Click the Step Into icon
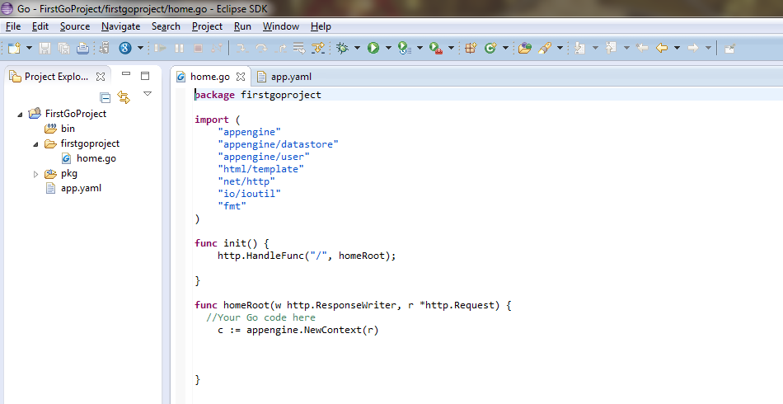The height and width of the screenshot is (404, 783). (242, 48)
